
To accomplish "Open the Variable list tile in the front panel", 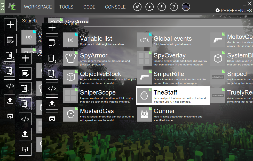I will tap(100, 40).
